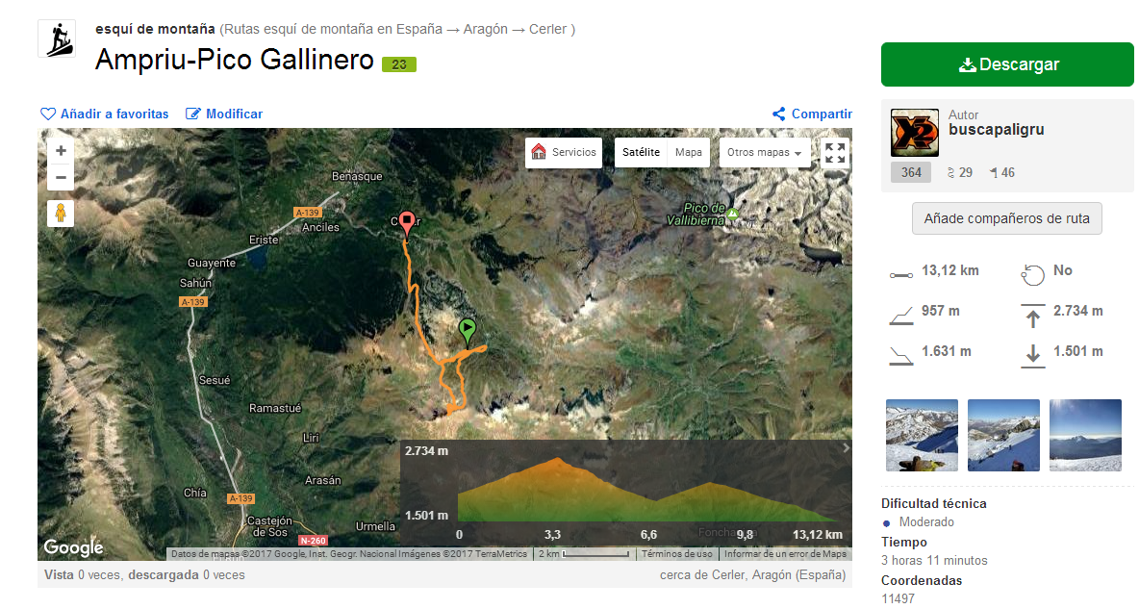Switch map to Satélite view

click(641, 153)
